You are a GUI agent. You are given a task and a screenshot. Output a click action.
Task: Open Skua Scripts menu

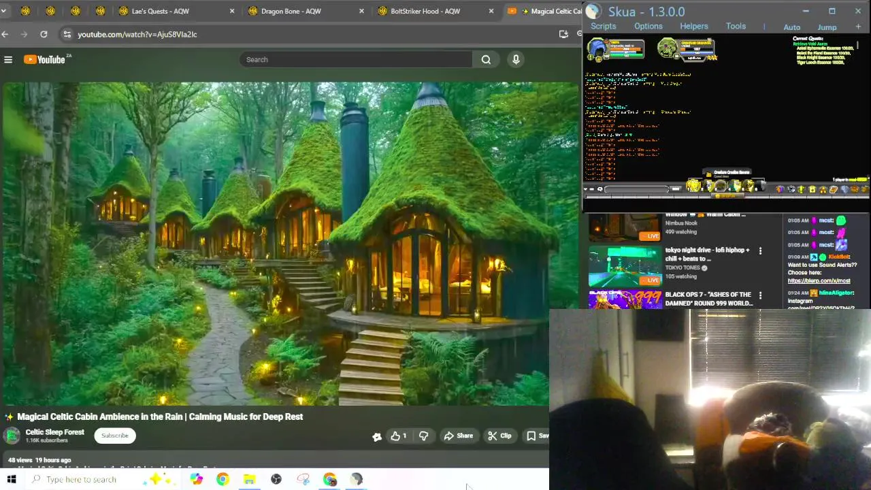603,27
